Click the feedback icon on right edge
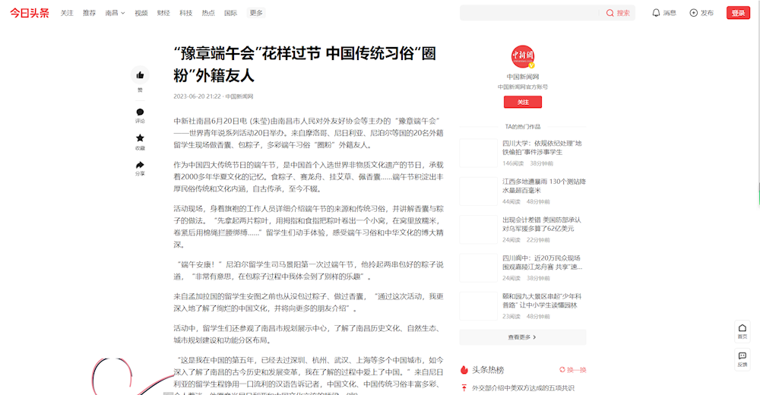 click(742, 356)
